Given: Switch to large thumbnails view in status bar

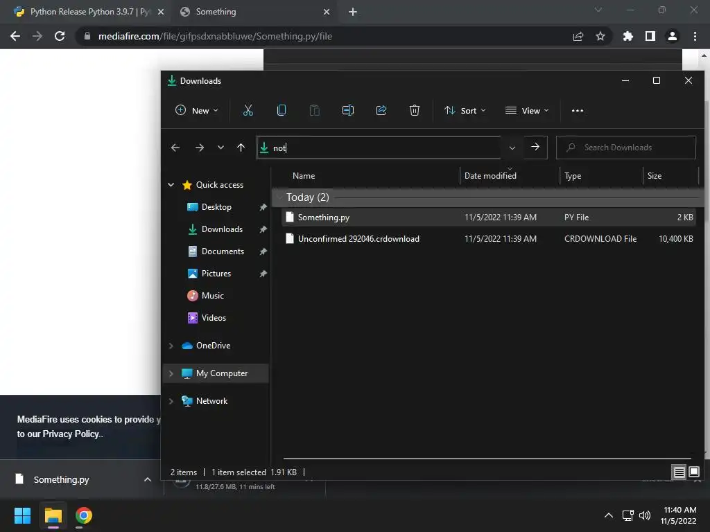Looking at the screenshot, I should [x=694, y=472].
